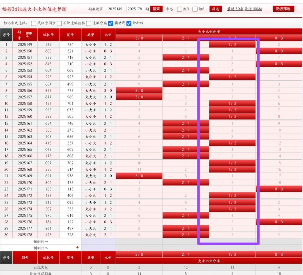Click the red down arrow beside 预测行二
Screen dimensions: 303x275
(x=77, y=248)
